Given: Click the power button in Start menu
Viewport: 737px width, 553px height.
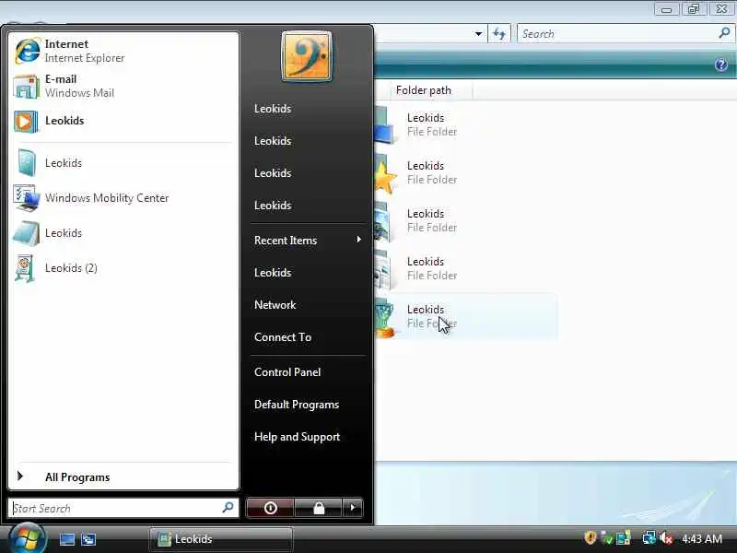Looking at the screenshot, I should pos(270,508).
